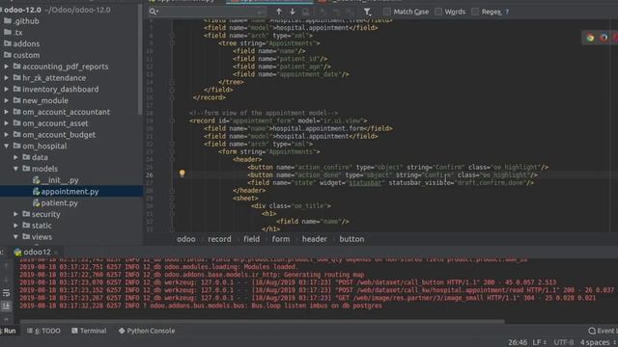Expand the data folder arrow
The height and width of the screenshot is (347, 618).
point(15,157)
